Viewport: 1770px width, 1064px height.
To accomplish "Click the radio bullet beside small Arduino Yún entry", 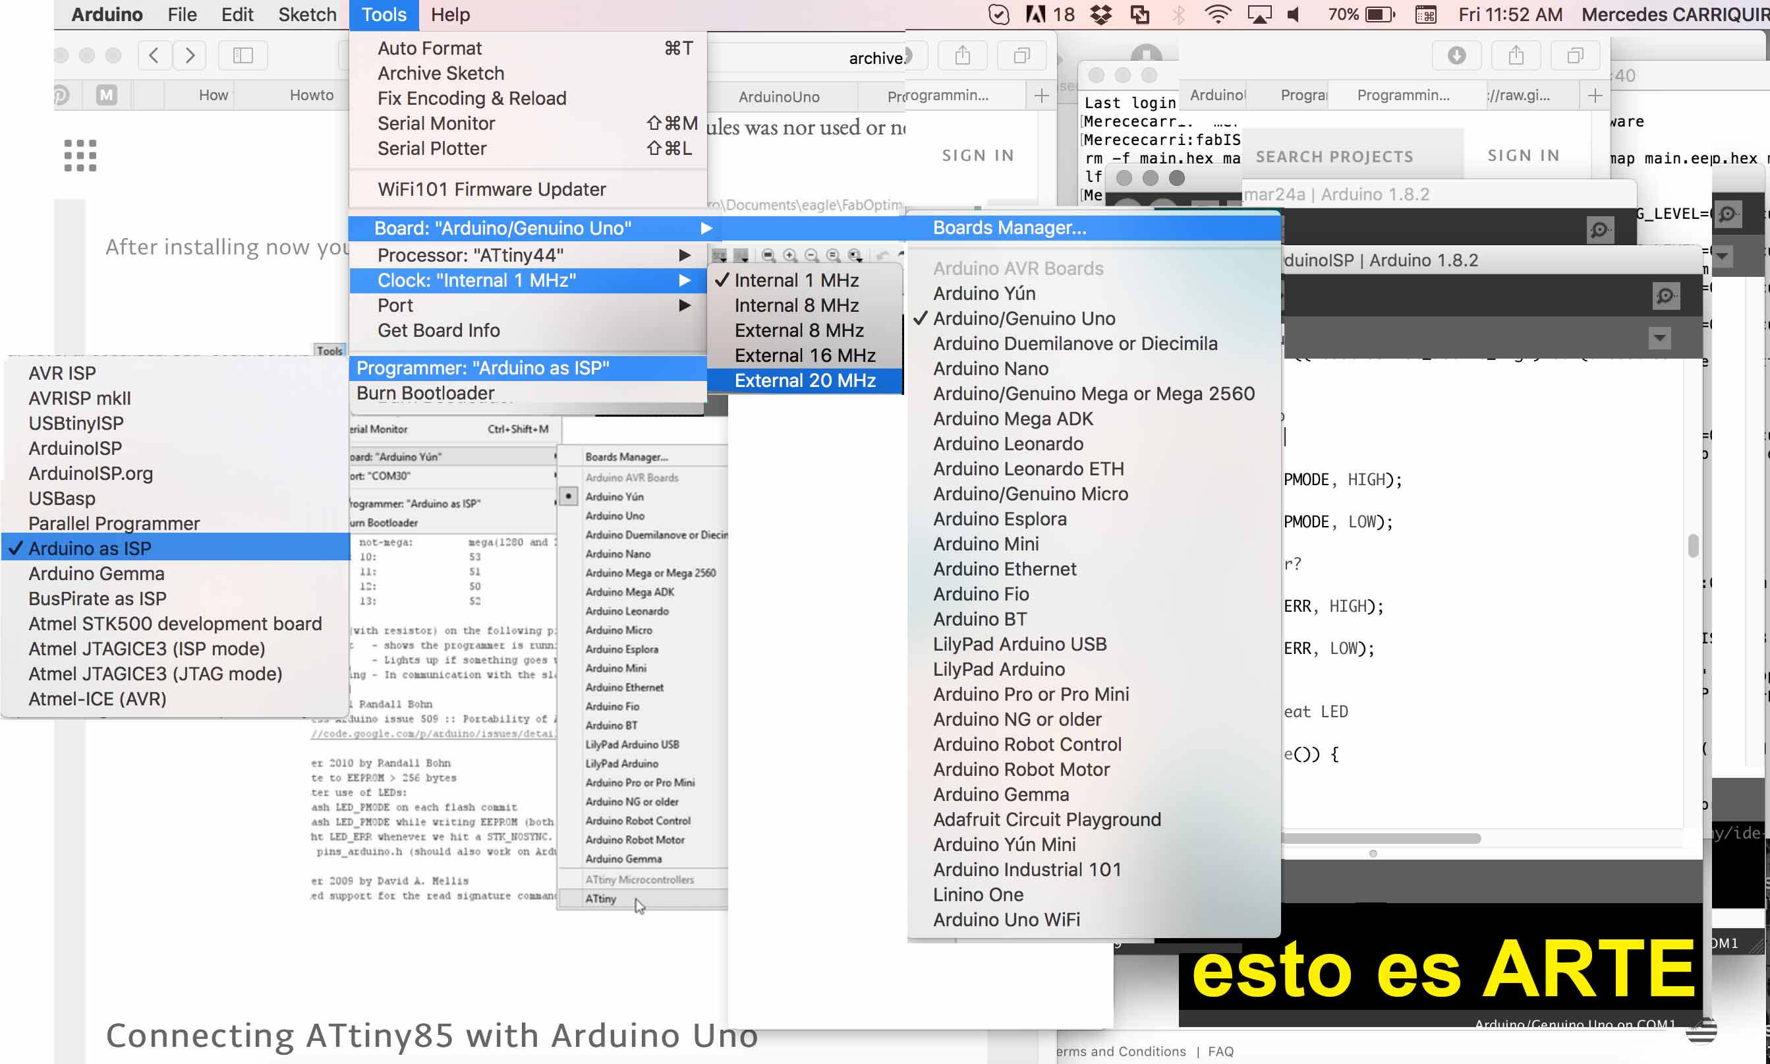I will 568,496.
